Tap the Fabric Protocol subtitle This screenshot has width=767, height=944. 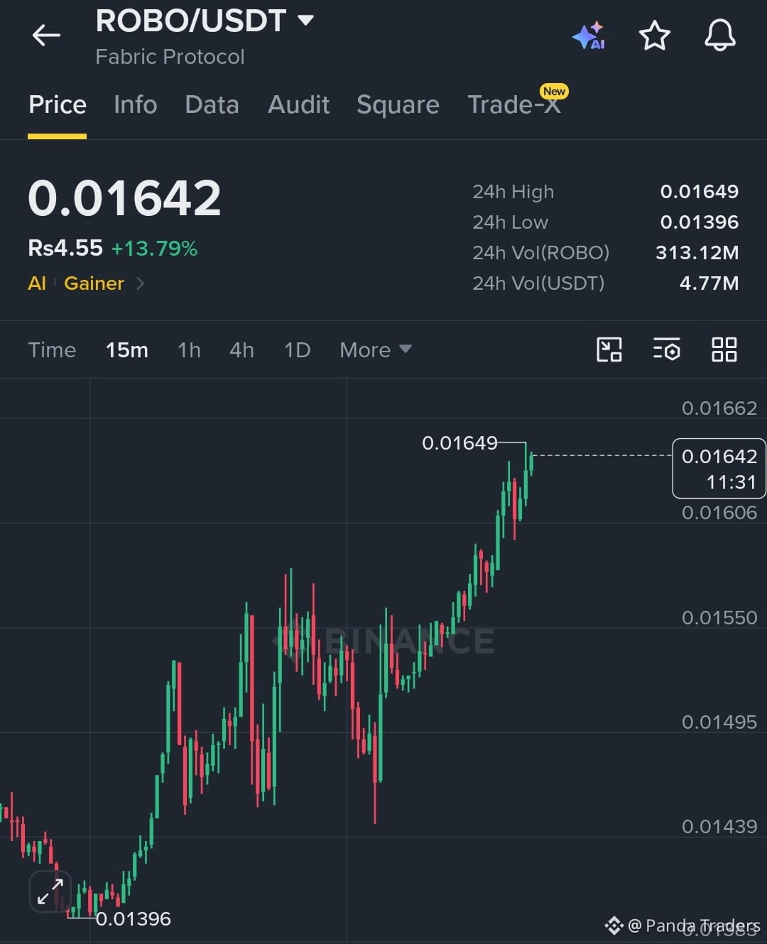[170, 57]
